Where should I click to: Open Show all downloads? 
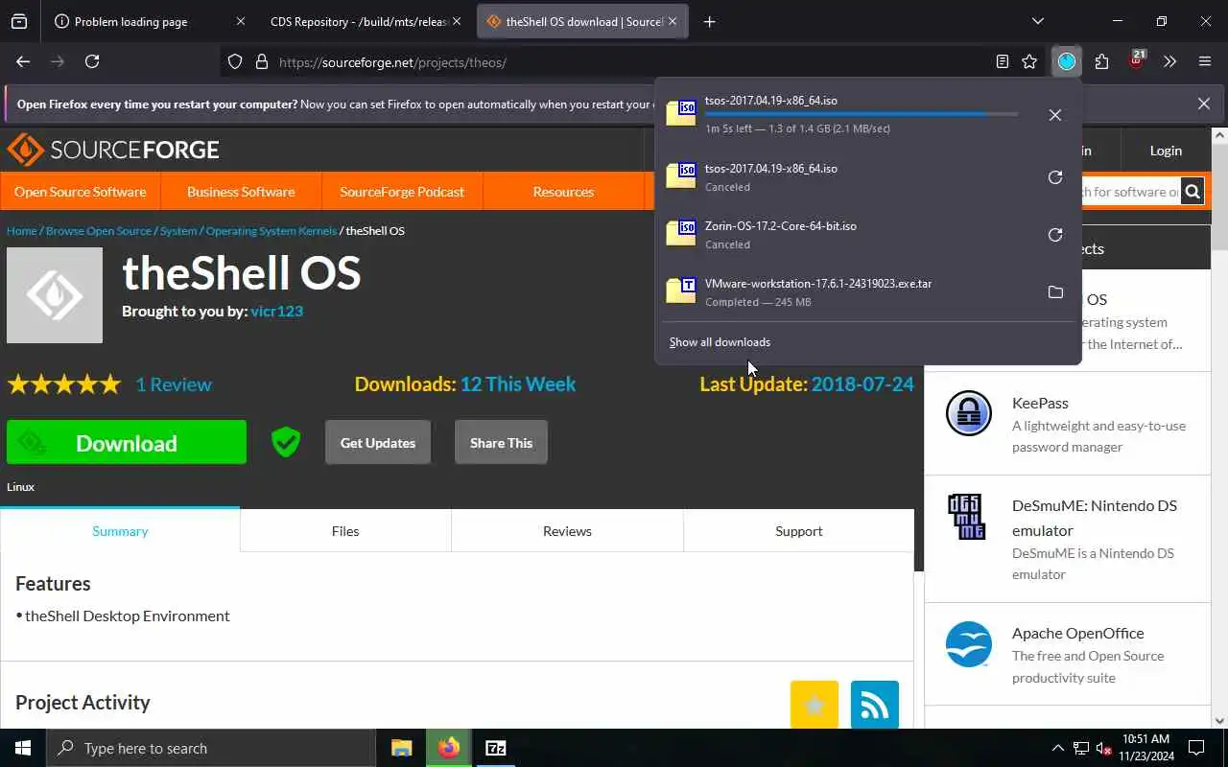click(x=720, y=342)
